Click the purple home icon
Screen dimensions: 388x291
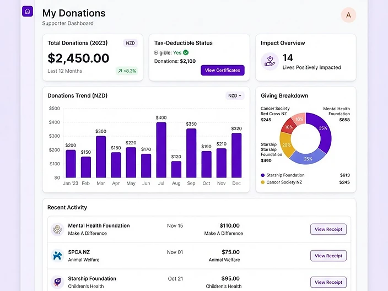coord(28,12)
